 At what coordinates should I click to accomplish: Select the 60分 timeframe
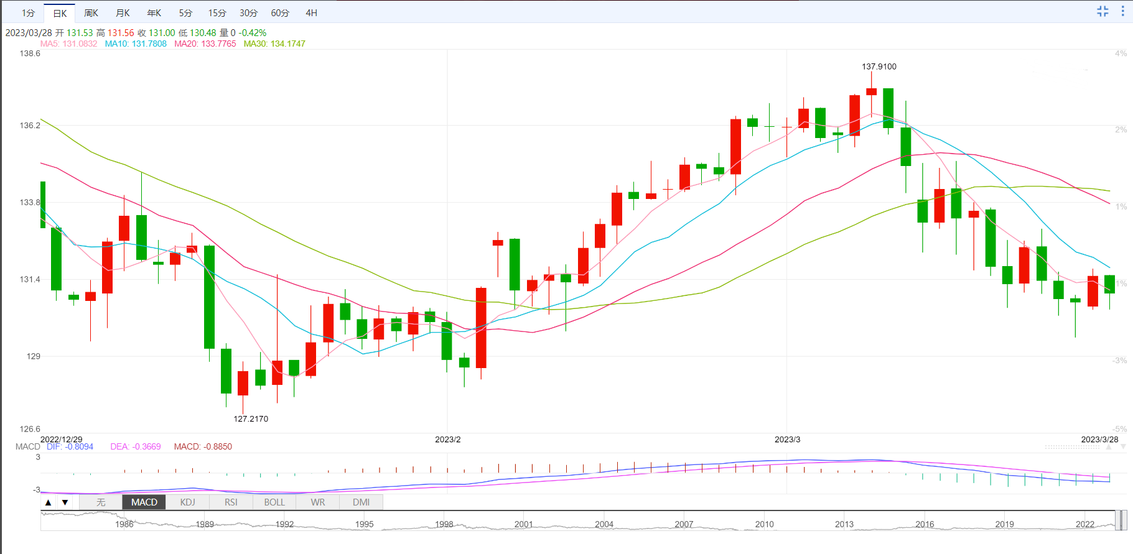pos(280,13)
